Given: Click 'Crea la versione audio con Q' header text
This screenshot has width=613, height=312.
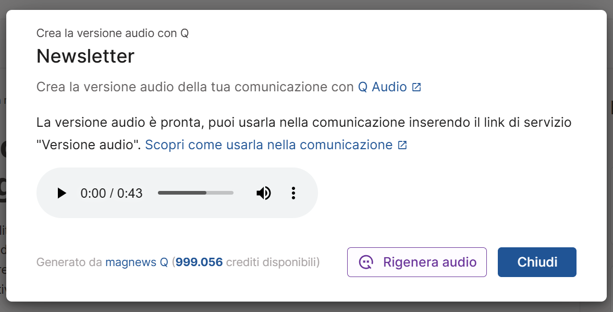Looking at the screenshot, I should point(113,33).
